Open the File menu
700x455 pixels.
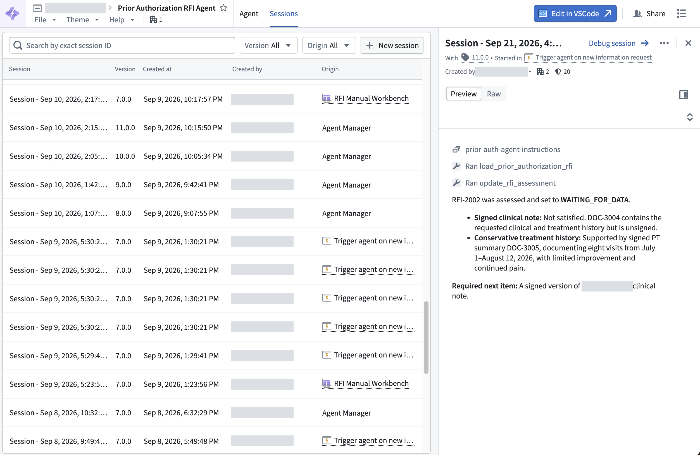coord(45,20)
